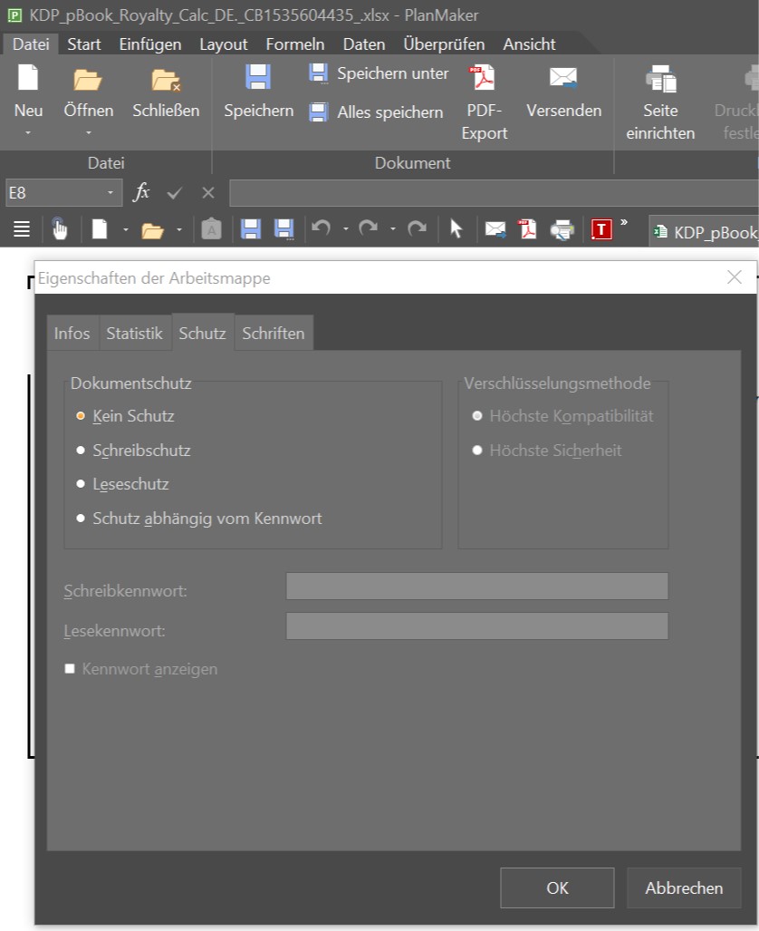Close the Eigenschaften der Arbeitsmappe dialog

tap(734, 277)
